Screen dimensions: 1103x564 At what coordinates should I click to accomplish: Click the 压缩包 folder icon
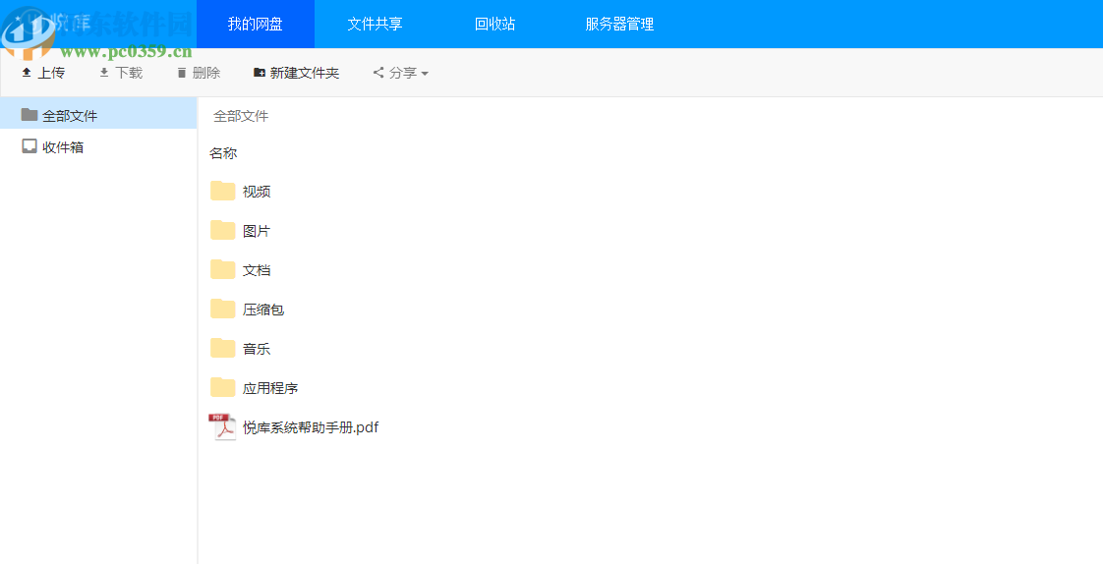tap(223, 309)
